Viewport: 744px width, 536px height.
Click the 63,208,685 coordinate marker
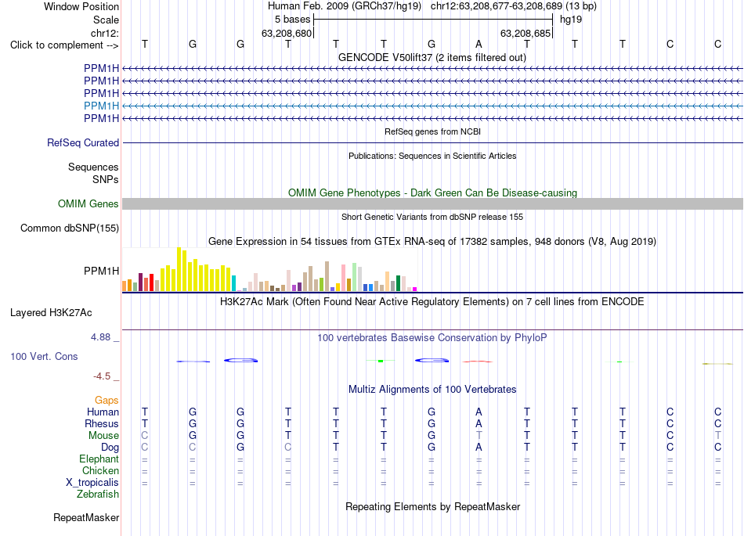pyautogui.click(x=525, y=33)
